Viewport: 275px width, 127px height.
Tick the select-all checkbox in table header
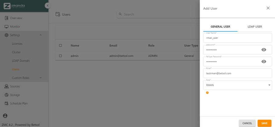(x=60, y=45)
